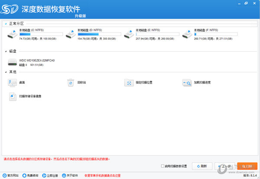Select the local disk D: NTFS drive icon

pyautogui.click(x=71, y=34)
